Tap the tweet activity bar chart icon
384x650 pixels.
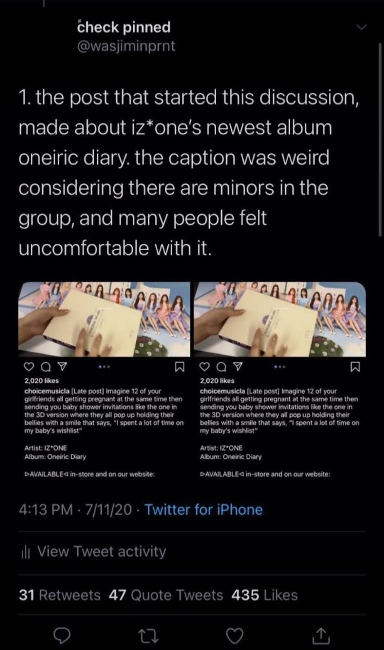pyautogui.click(x=25, y=552)
